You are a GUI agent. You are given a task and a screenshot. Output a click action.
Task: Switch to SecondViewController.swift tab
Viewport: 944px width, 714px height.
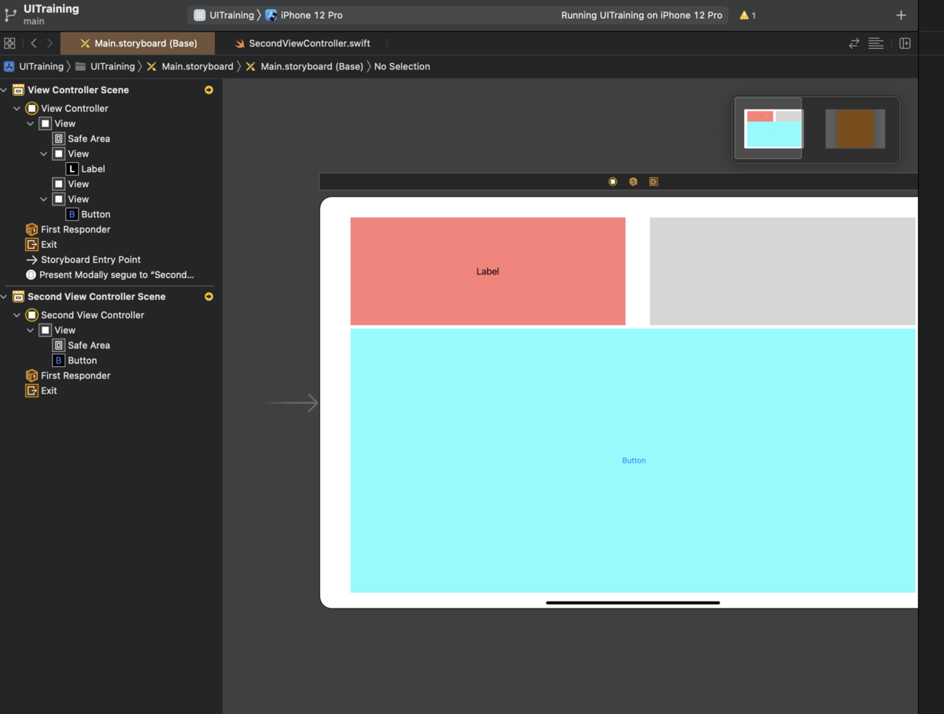coord(302,43)
